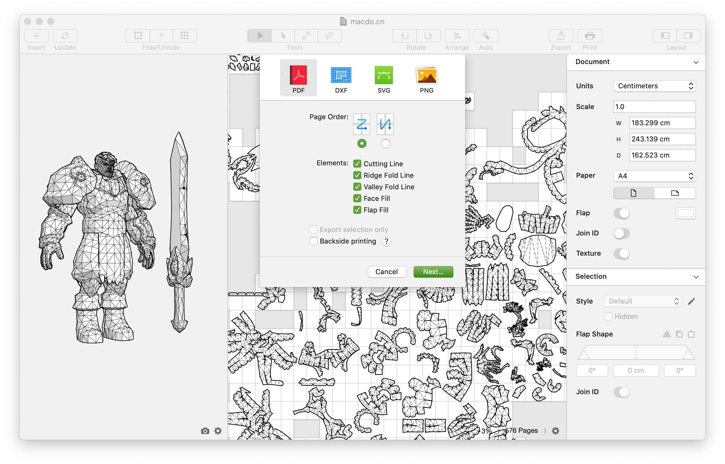Click the Scale value input field
The width and height of the screenshot is (725, 464).
[654, 107]
